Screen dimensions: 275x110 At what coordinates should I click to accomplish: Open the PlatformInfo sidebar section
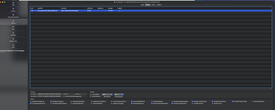(13, 40)
